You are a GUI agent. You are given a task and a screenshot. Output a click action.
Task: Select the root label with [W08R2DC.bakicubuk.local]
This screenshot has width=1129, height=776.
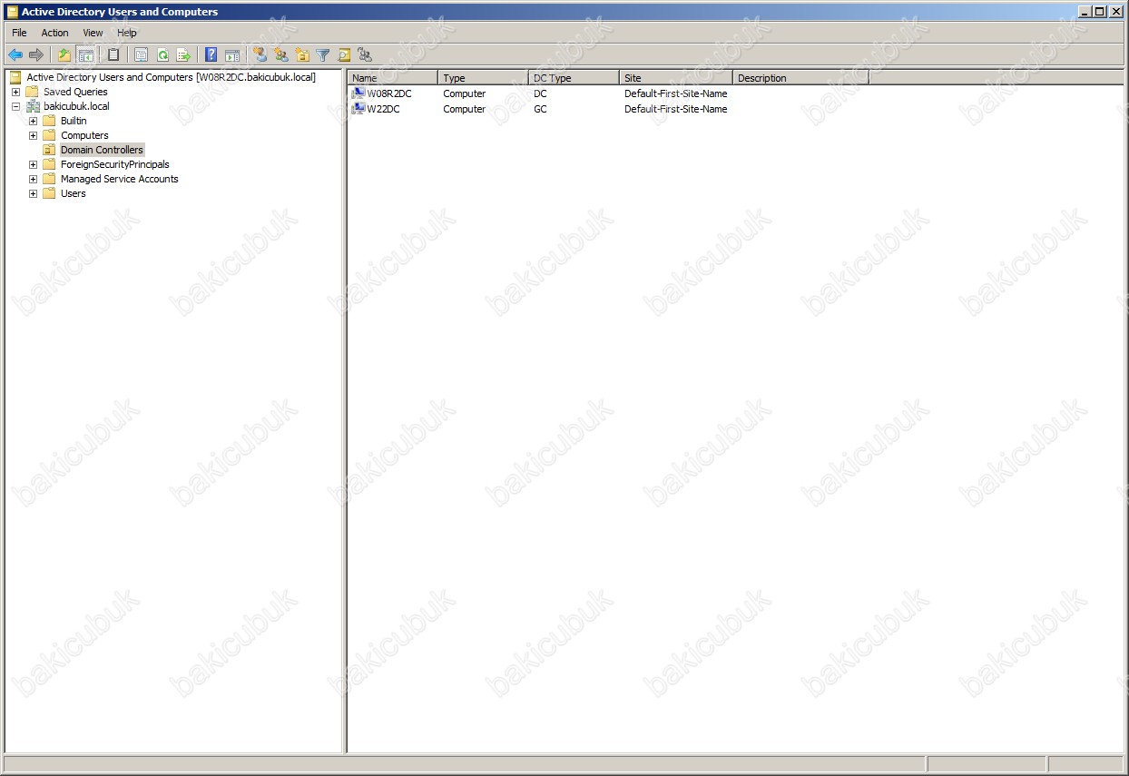pos(172,77)
